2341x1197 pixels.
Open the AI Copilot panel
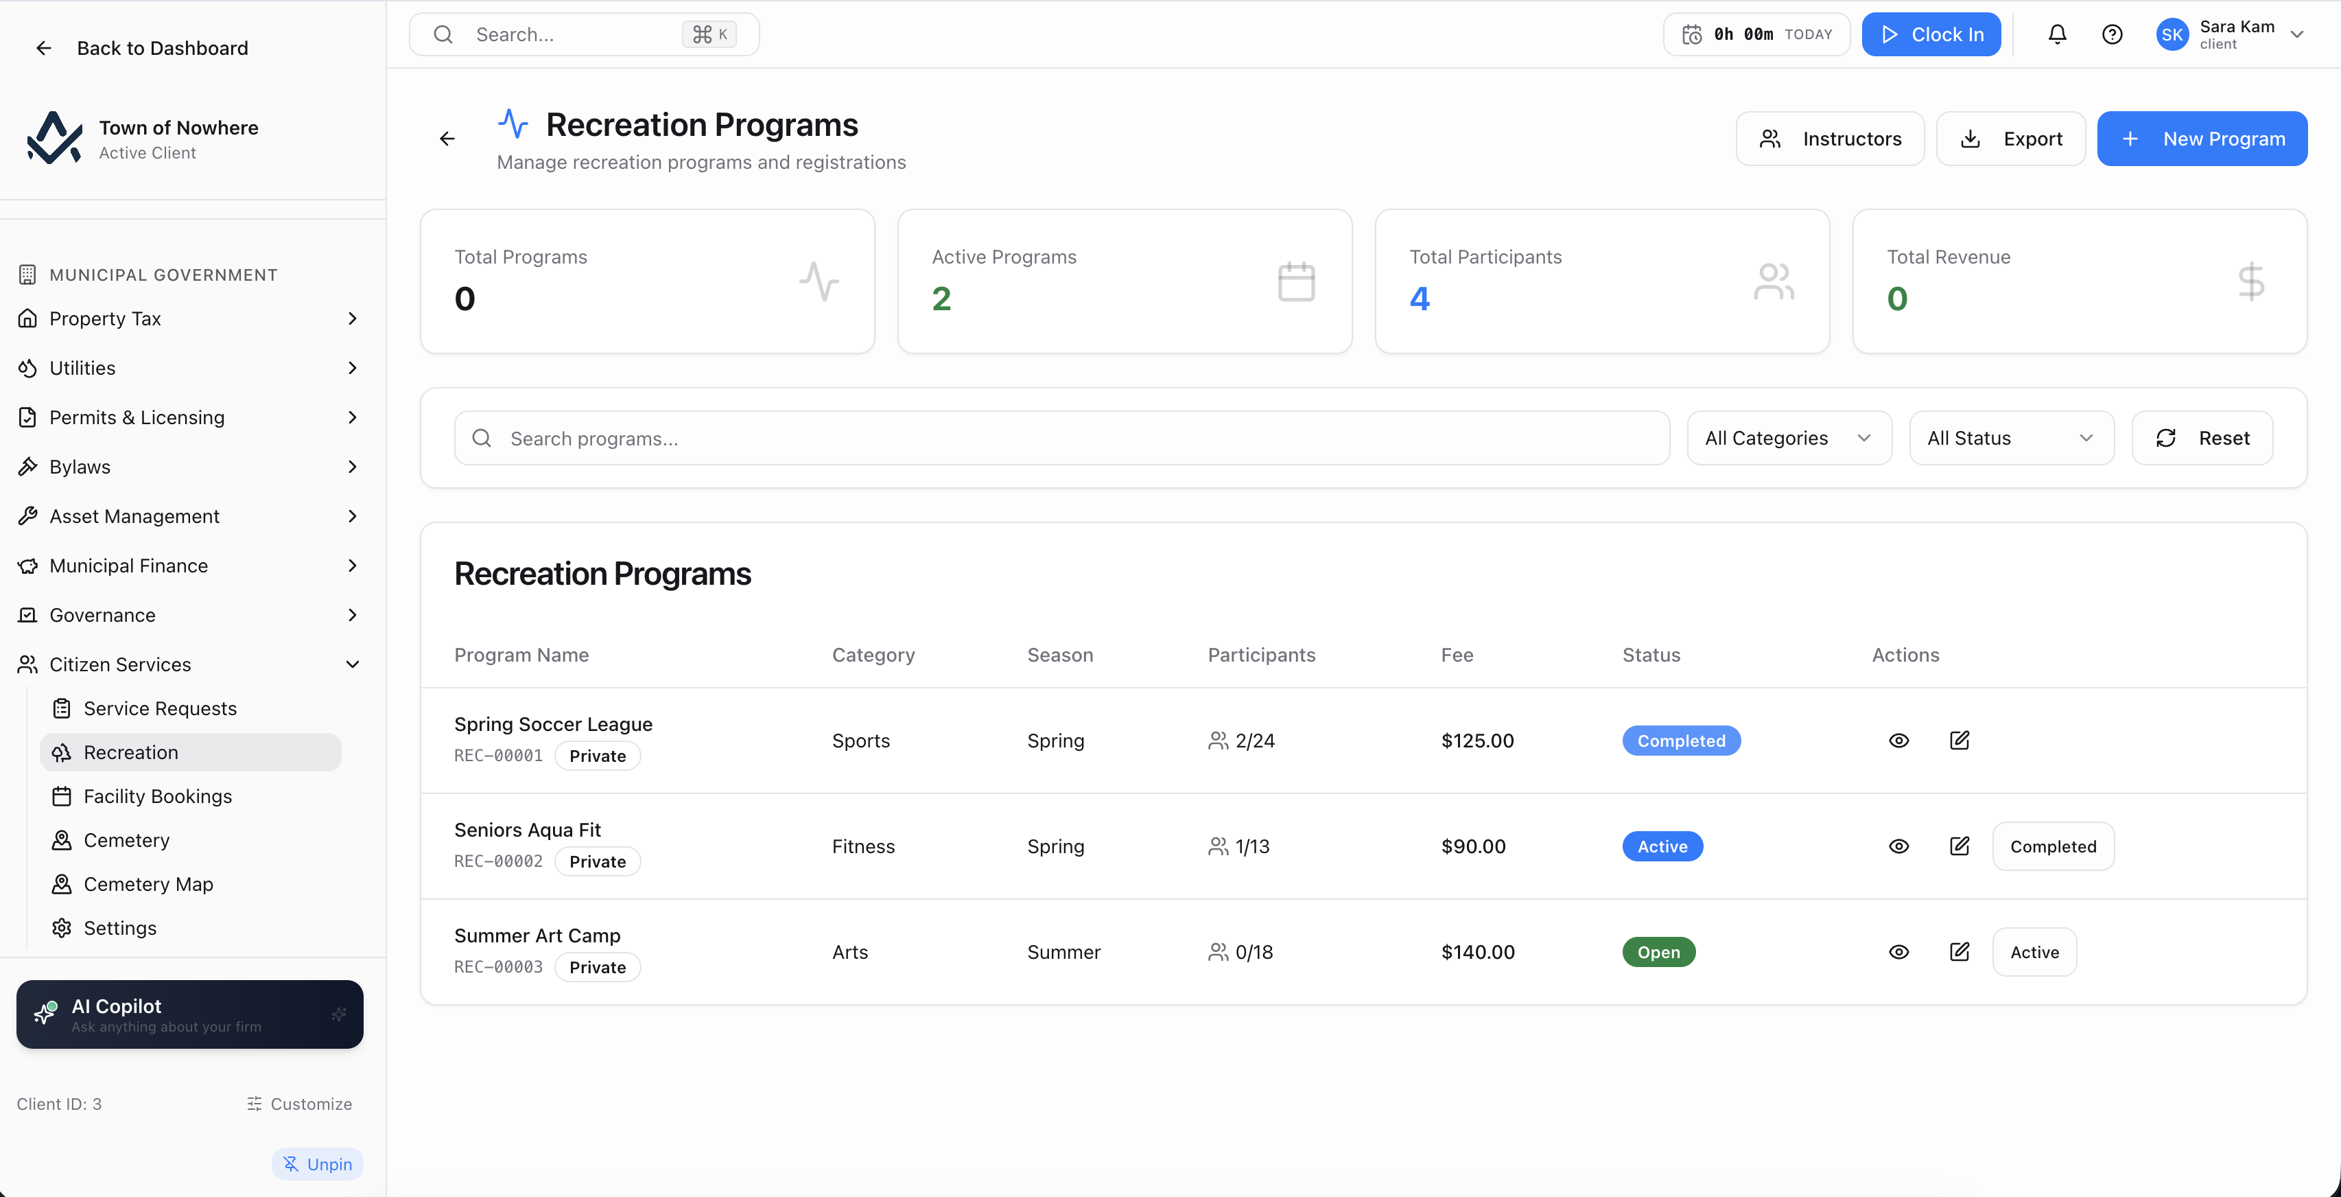pyautogui.click(x=190, y=1014)
